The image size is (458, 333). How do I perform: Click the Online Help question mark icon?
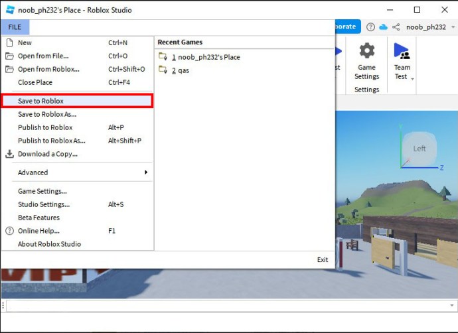point(10,231)
